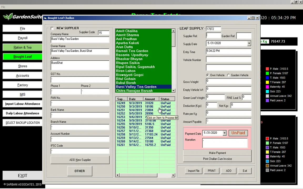
Task: Select Chitra Ranajan Baruah supplier
Action: pos(143,91)
